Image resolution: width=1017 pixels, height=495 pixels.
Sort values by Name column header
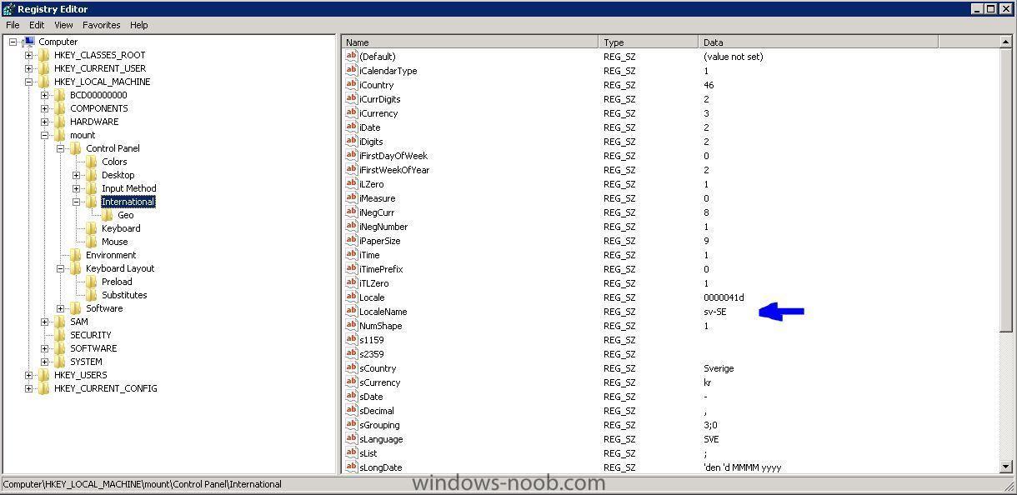470,42
